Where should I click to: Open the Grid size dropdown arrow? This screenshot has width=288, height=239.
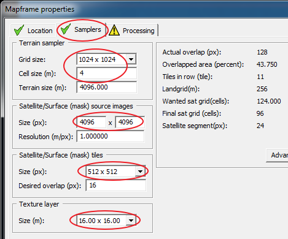coord(131,59)
